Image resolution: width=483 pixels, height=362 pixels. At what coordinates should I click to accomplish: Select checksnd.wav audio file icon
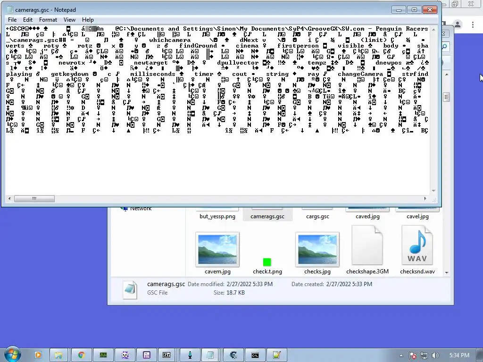pos(417,245)
